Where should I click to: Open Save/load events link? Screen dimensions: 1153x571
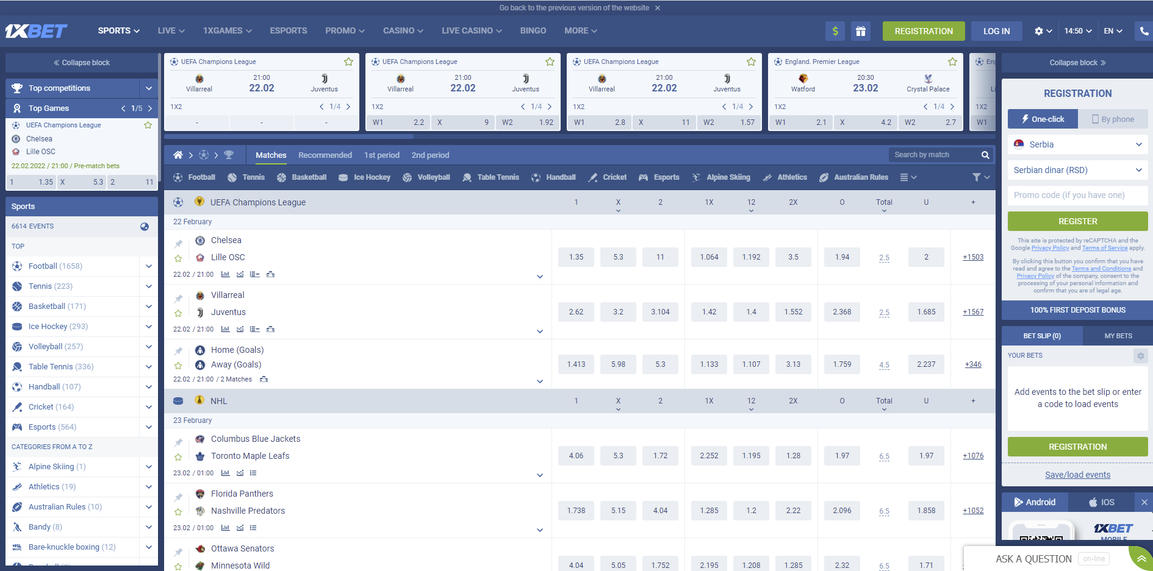click(x=1078, y=475)
